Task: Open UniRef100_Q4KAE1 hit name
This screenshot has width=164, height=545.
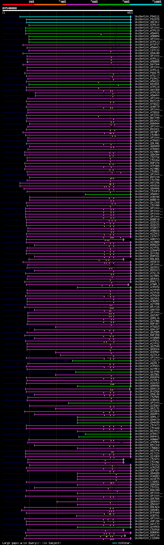Action: point(147,510)
